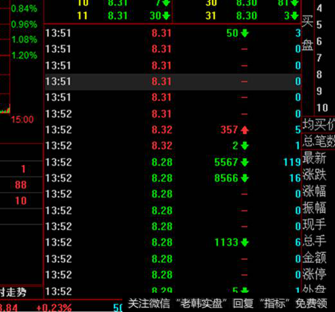
Task: Click the +0.23% change value
Action: (54, 307)
